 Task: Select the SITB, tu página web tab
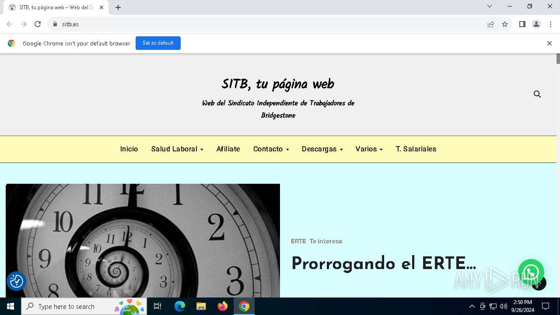[x=56, y=7]
